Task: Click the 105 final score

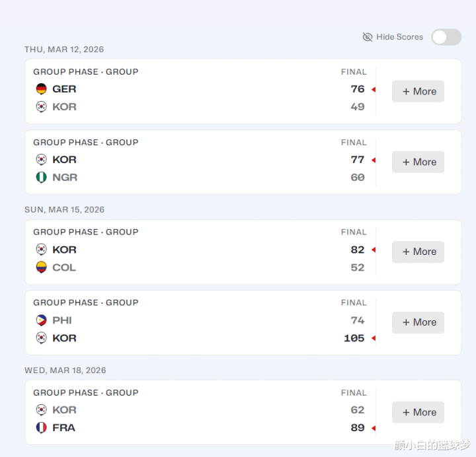Action: point(354,338)
